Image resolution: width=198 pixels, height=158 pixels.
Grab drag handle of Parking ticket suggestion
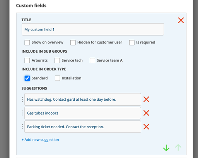tap(22, 127)
